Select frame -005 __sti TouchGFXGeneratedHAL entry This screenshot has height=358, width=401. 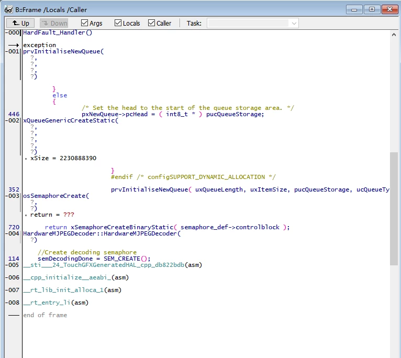113,265
